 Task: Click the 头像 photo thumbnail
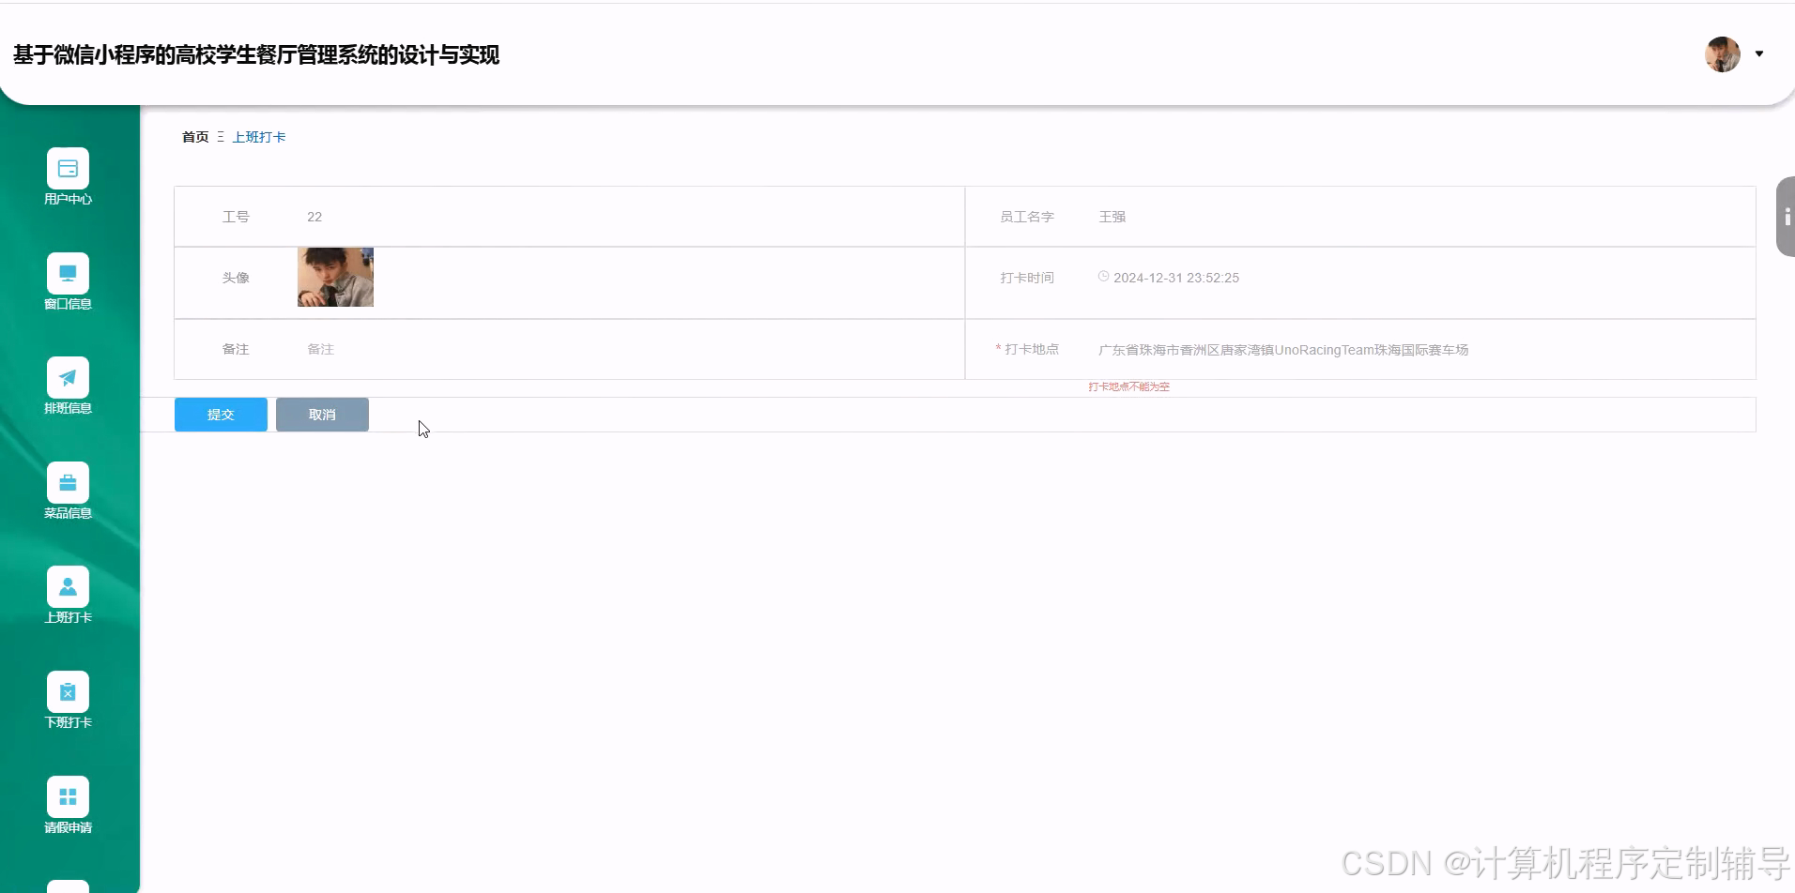[335, 277]
